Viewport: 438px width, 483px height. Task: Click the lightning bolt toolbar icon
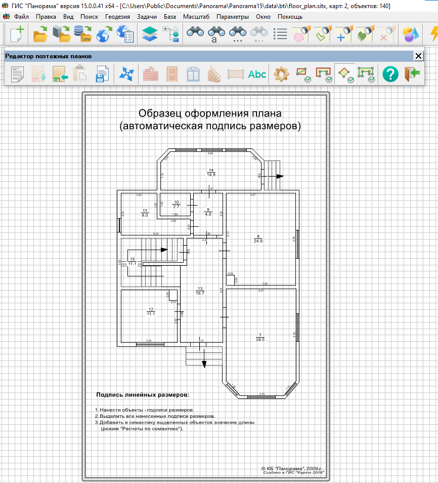(433, 34)
